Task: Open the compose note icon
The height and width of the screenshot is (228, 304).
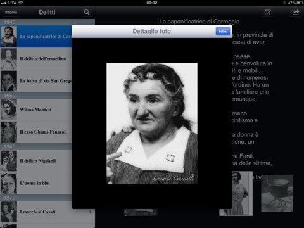Action: (x=267, y=13)
